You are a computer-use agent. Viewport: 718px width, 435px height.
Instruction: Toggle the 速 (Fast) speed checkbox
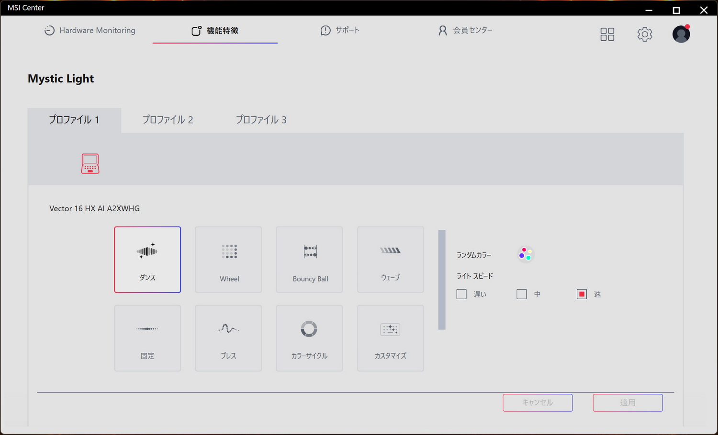pos(581,294)
